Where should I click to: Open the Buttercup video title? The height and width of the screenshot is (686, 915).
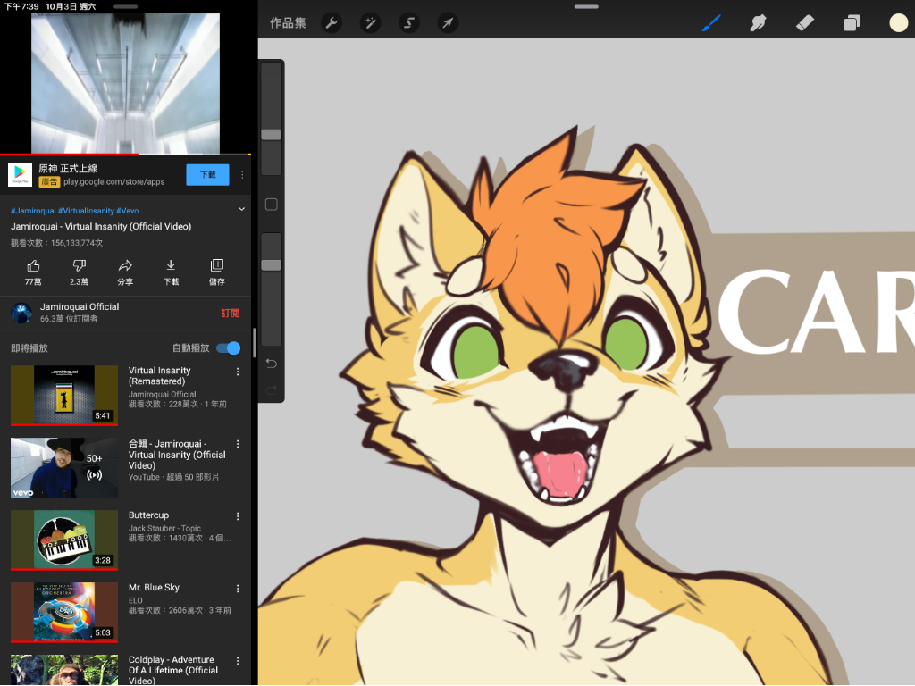149,515
